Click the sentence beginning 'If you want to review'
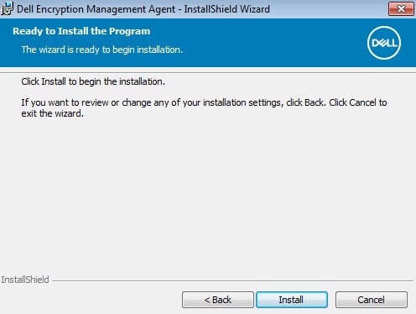The width and height of the screenshot is (416, 314). (x=204, y=108)
